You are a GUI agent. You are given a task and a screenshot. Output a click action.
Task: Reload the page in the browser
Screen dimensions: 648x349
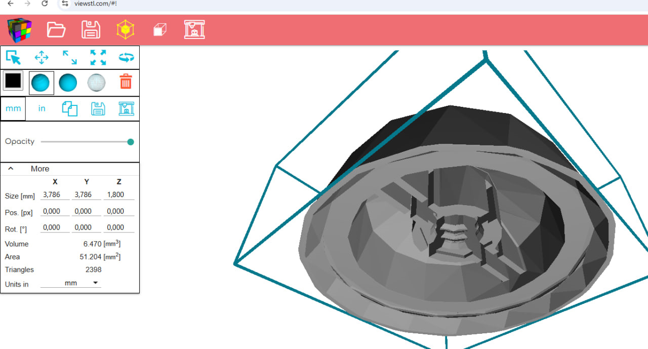[x=45, y=4]
